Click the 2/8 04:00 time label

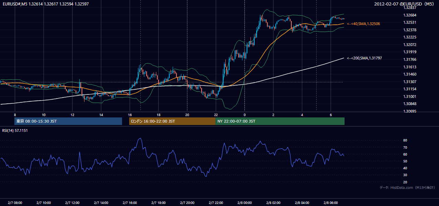(302, 203)
